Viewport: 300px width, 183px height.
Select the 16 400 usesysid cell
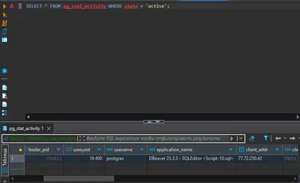pyautogui.click(x=84, y=158)
